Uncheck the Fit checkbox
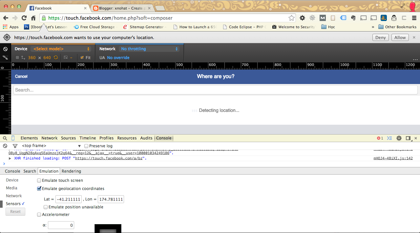This screenshot has height=233, width=420. coord(82,57)
